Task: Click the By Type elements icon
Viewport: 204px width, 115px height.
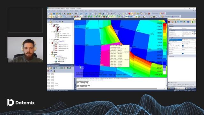Action: pyautogui.click(x=54, y=26)
